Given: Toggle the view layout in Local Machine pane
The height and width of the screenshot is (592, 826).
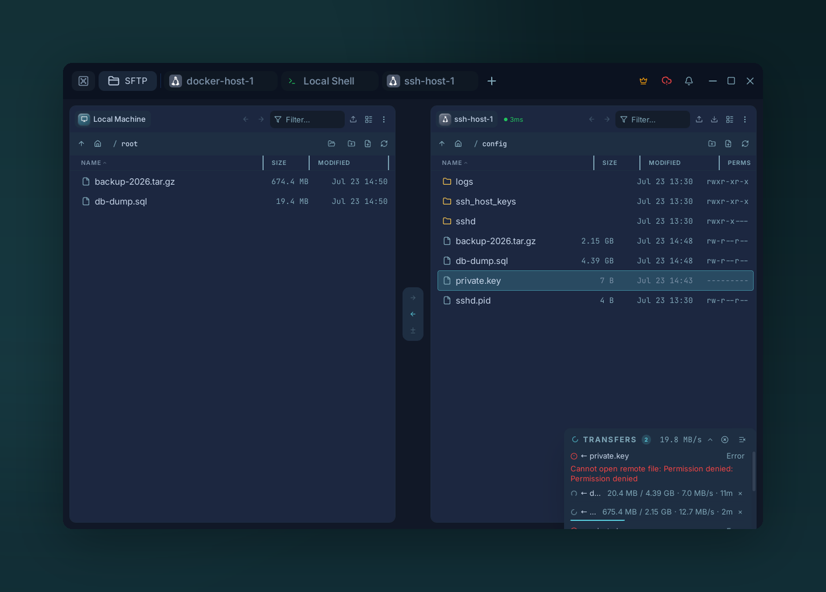Looking at the screenshot, I should [369, 119].
